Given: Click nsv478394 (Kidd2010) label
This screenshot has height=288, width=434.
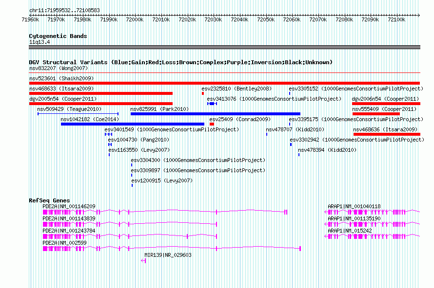Looking at the screenshot, I should click(x=327, y=150).
